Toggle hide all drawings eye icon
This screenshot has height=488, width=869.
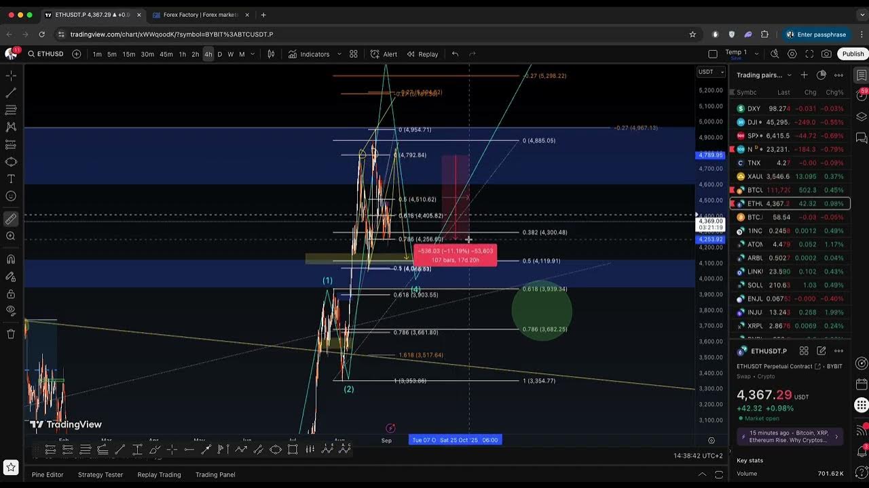[x=11, y=311]
